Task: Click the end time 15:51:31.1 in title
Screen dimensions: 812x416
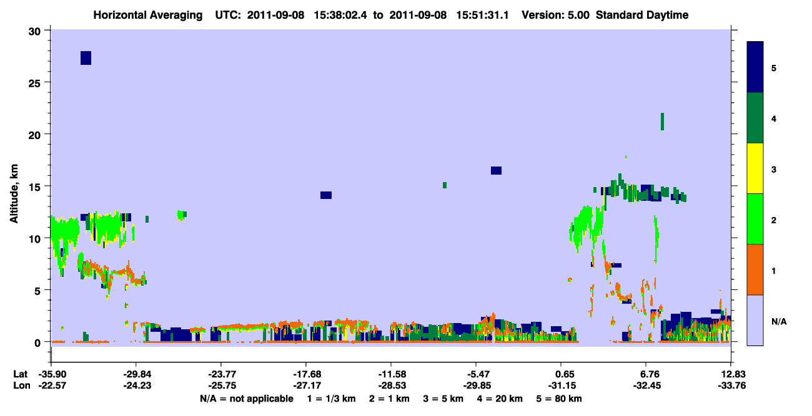Action: tap(481, 15)
